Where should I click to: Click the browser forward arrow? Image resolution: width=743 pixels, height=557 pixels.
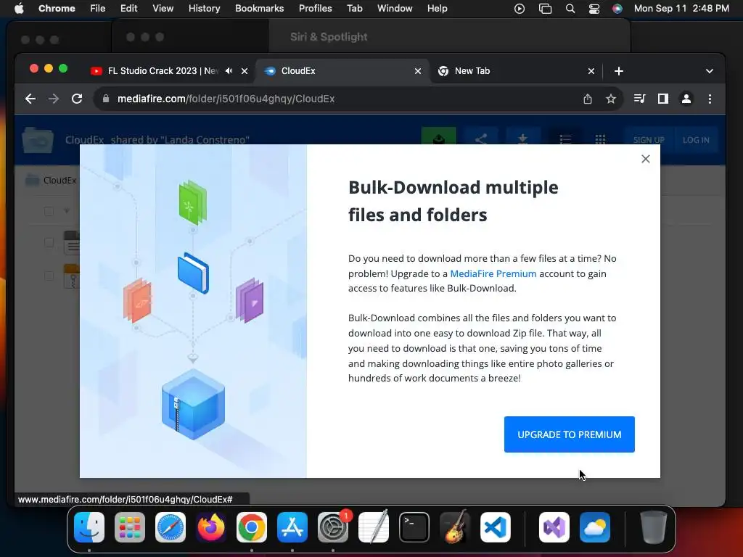point(54,99)
